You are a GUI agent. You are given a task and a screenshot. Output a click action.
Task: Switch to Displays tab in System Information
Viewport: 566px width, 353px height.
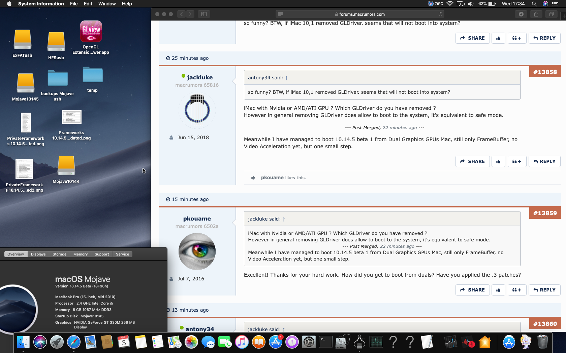pos(38,254)
